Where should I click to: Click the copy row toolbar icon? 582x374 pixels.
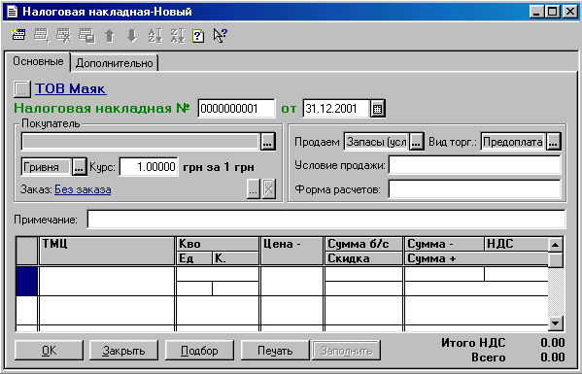[86, 36]
